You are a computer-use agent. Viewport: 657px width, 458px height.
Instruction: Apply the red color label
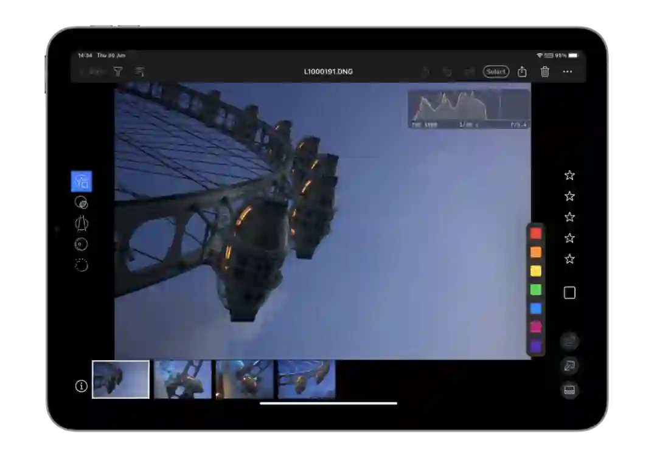[535, 233]
